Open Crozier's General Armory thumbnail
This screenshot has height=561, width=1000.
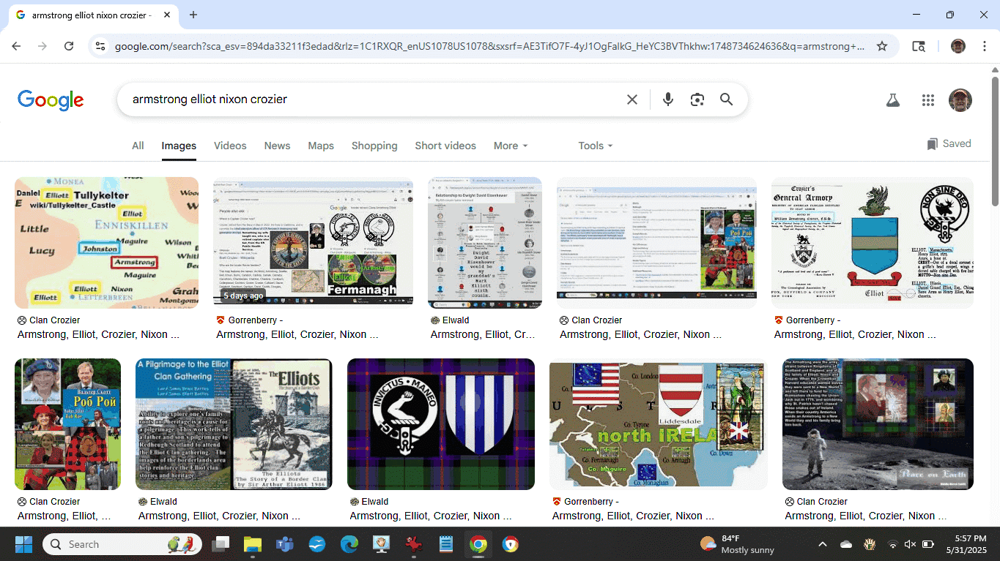click(x=873, y=243)
